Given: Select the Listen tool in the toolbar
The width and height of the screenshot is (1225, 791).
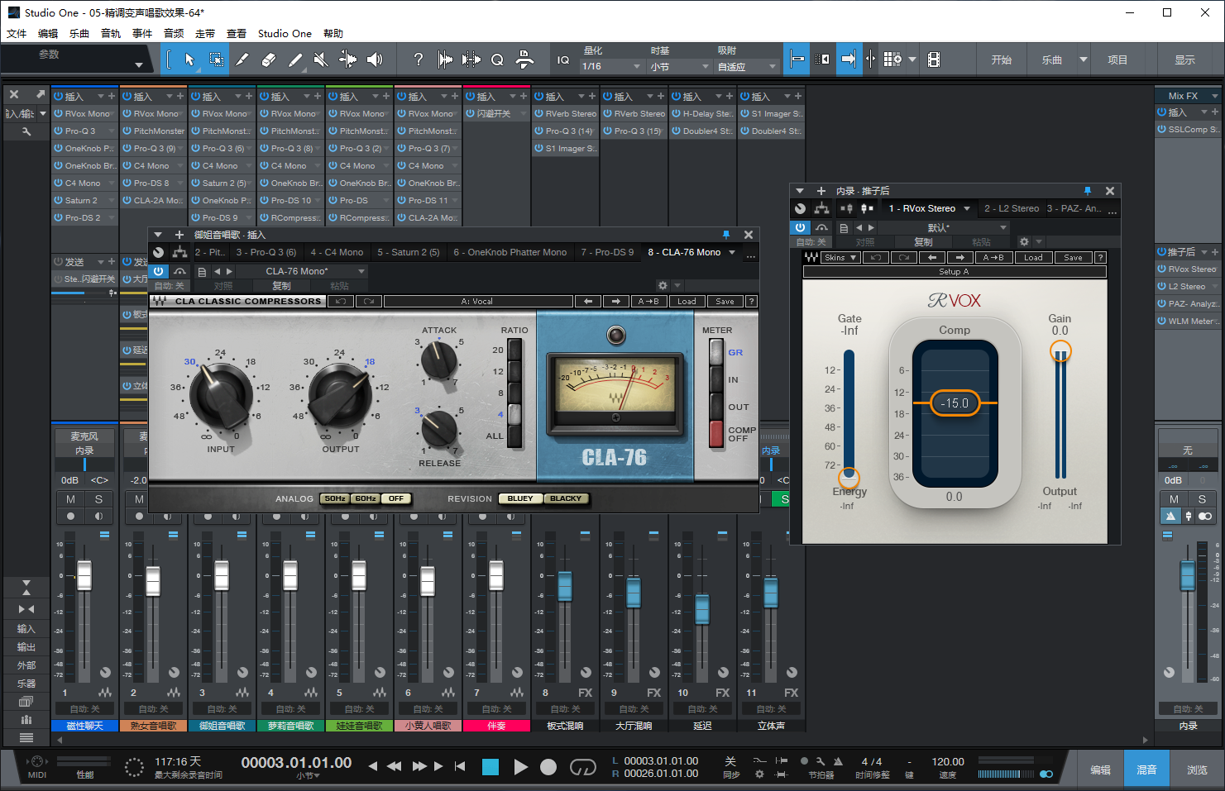Looking at the screenshot, I should click(x=375, y=59).
